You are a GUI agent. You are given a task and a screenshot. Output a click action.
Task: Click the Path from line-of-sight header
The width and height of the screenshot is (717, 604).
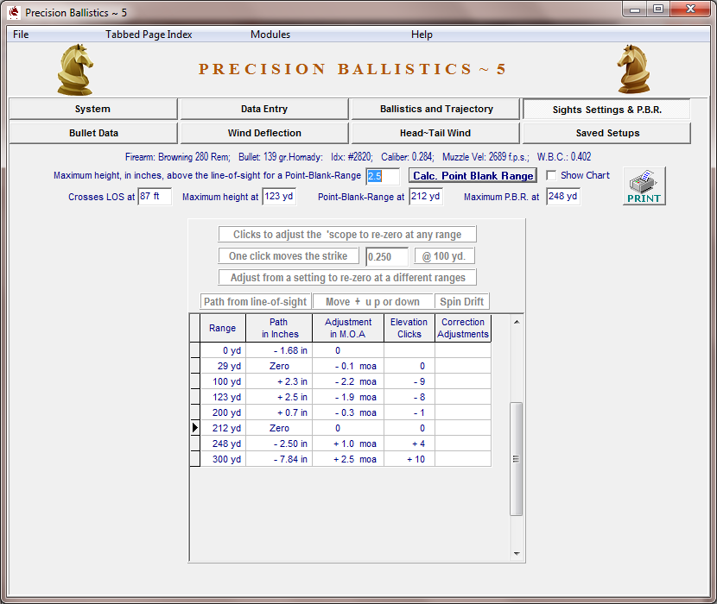(x=255, y=301)
